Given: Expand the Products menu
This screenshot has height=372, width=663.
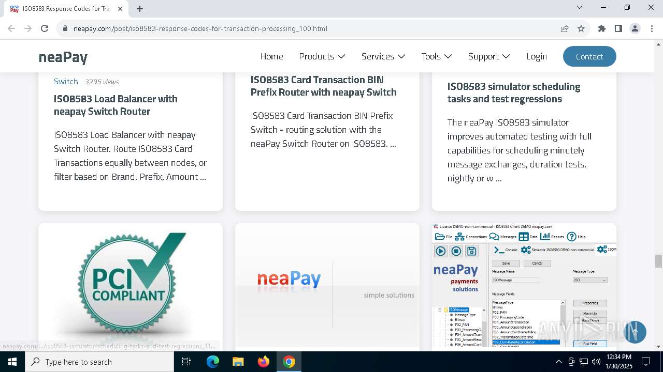Looking at the screenshot, I should click(x=322, y=56).
